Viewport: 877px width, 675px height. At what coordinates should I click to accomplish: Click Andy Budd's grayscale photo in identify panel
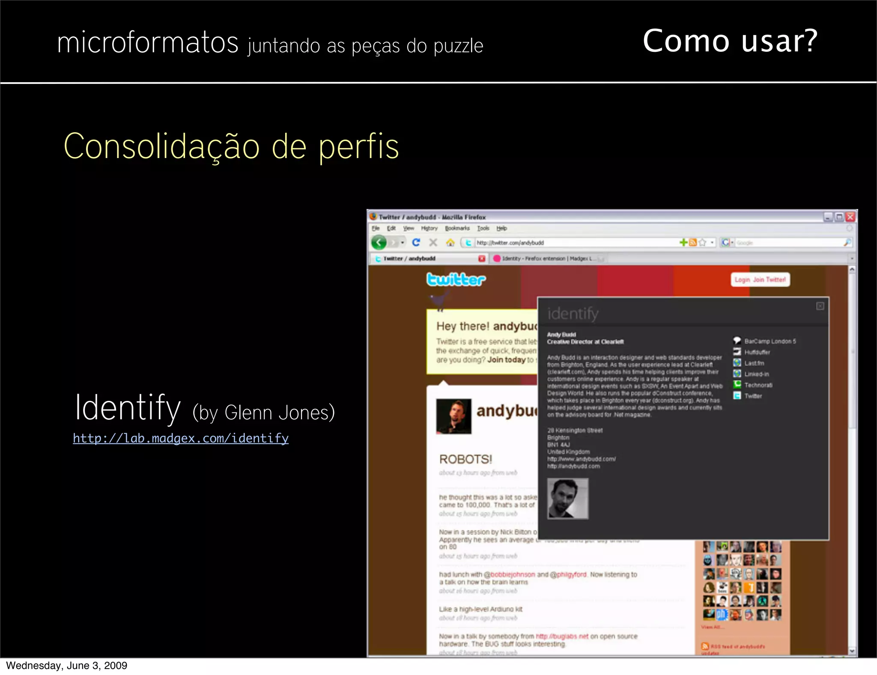(568, 499)
